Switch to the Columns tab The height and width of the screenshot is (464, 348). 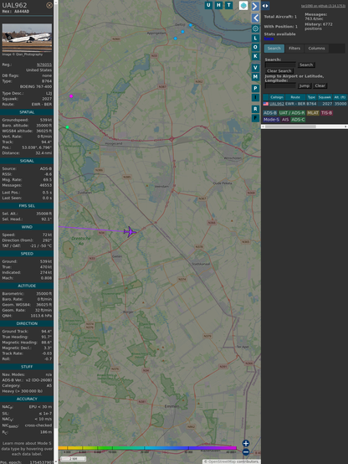[x=316, y=49]
